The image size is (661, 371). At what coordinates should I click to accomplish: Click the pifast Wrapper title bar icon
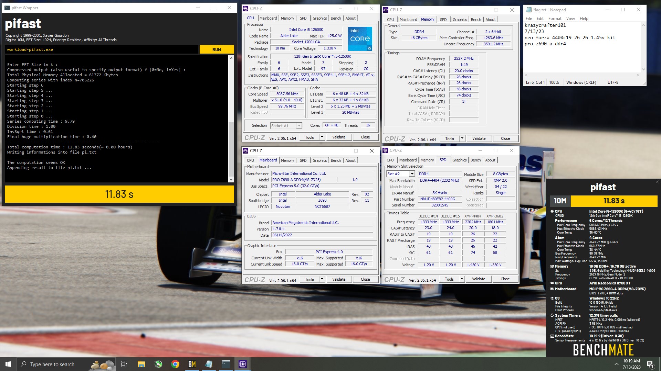tap(7, 8)
